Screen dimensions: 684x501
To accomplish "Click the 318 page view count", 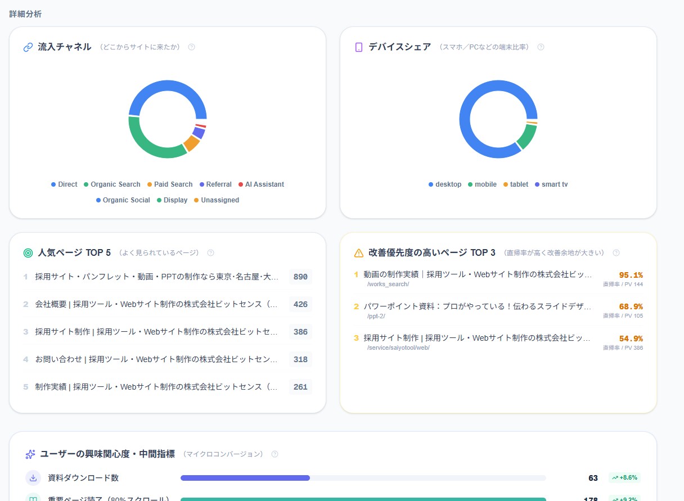I will click(x=300, y=359).
